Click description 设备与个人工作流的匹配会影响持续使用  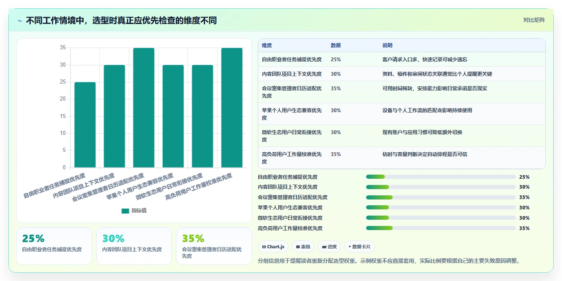coord(427,110)
